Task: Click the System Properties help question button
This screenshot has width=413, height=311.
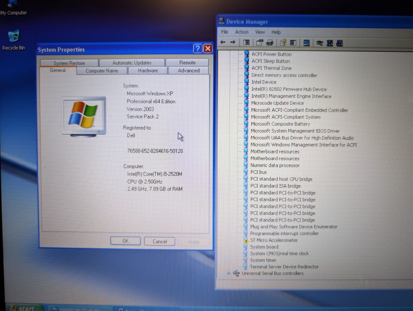Action: coord(198,48)
